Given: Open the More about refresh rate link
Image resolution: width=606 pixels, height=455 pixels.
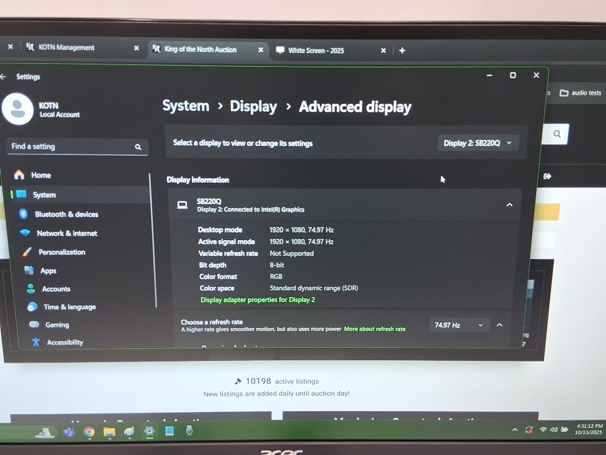Looking at the screenshot, I should click(x=374, y=329).
